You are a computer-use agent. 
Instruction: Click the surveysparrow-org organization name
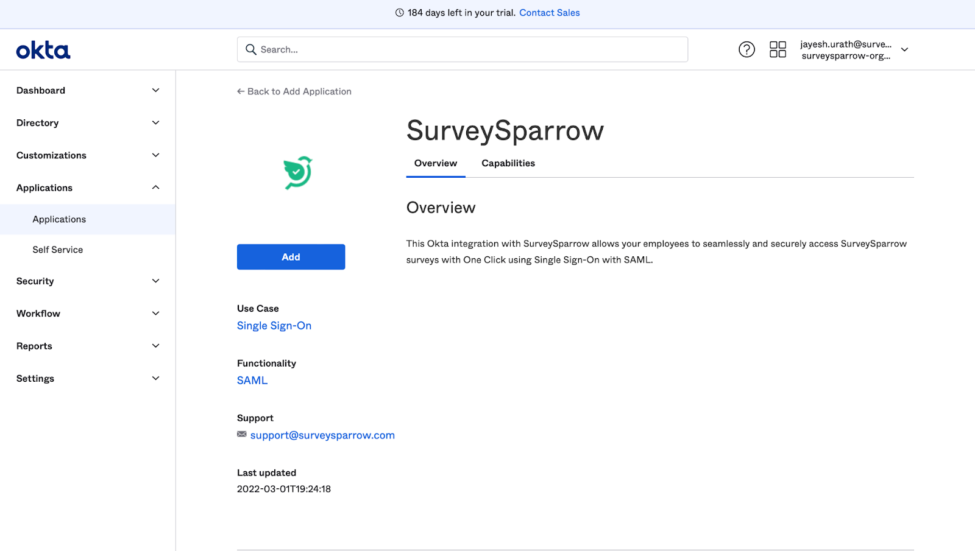(846, 56)
